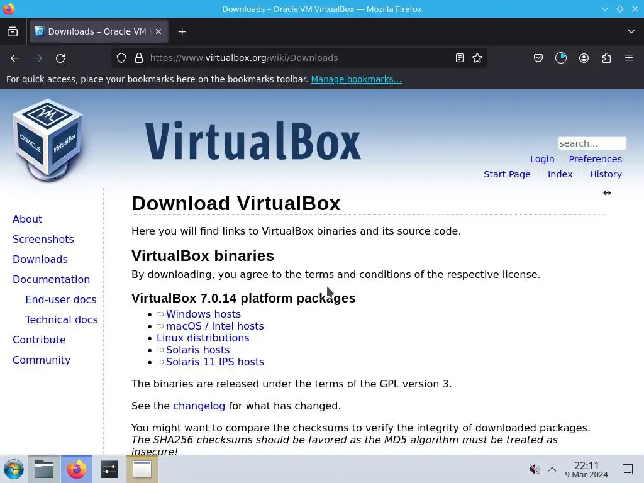
Task: Open the tracking protection shield icon
Action: pyautogui.click(x=121, y=58)
